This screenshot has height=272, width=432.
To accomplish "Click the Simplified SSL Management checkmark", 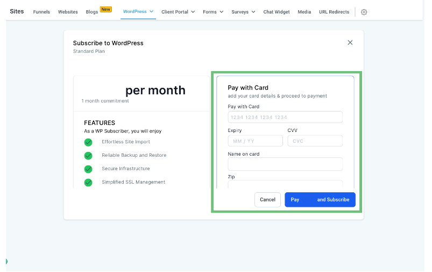I will pos(88,183).
